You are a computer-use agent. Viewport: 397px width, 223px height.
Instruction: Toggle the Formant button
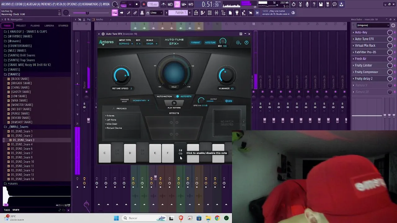pos(195,42)
